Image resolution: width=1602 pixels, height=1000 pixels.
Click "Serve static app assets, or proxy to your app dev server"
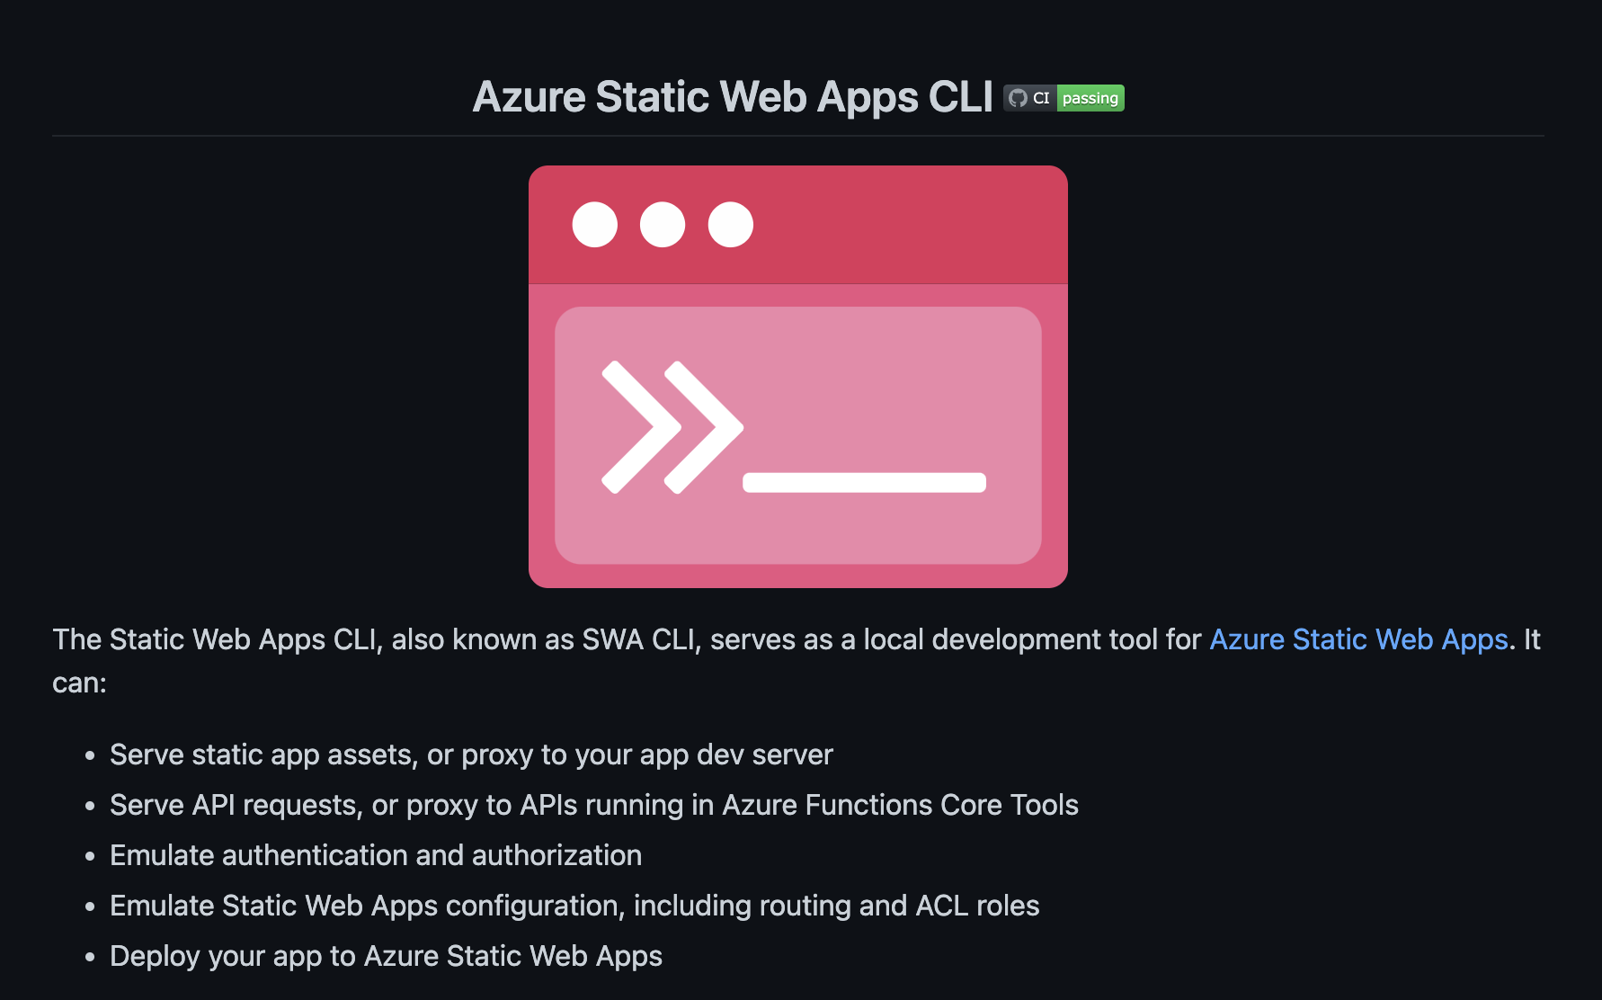pyautogui.click(x=471, y=754)
